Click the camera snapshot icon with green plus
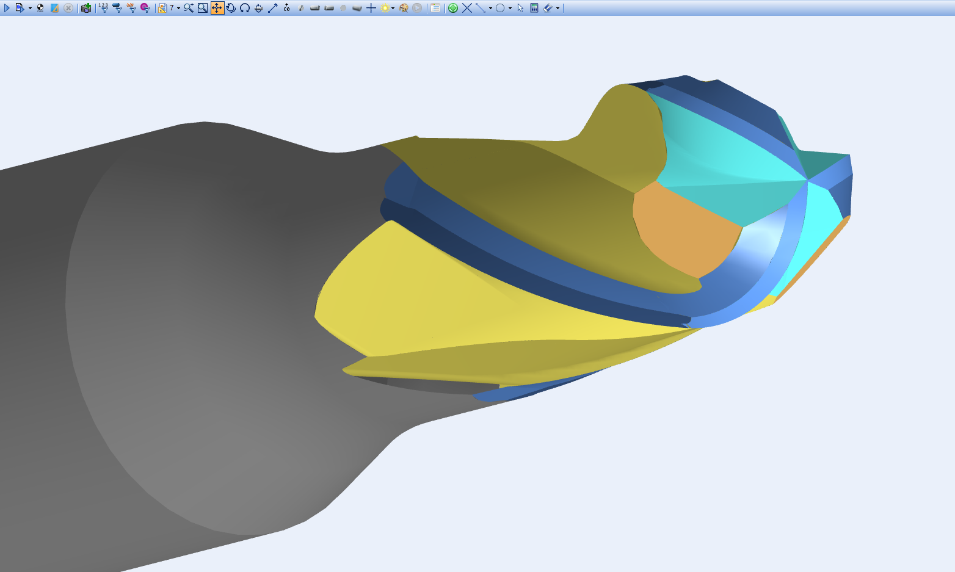The height and width of the screenshot is (572, 955). coord(86,8)
